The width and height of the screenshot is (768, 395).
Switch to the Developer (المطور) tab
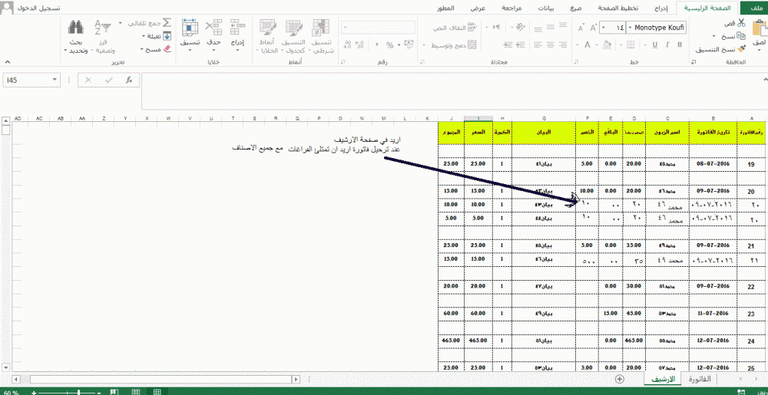(x=445, y=8)
